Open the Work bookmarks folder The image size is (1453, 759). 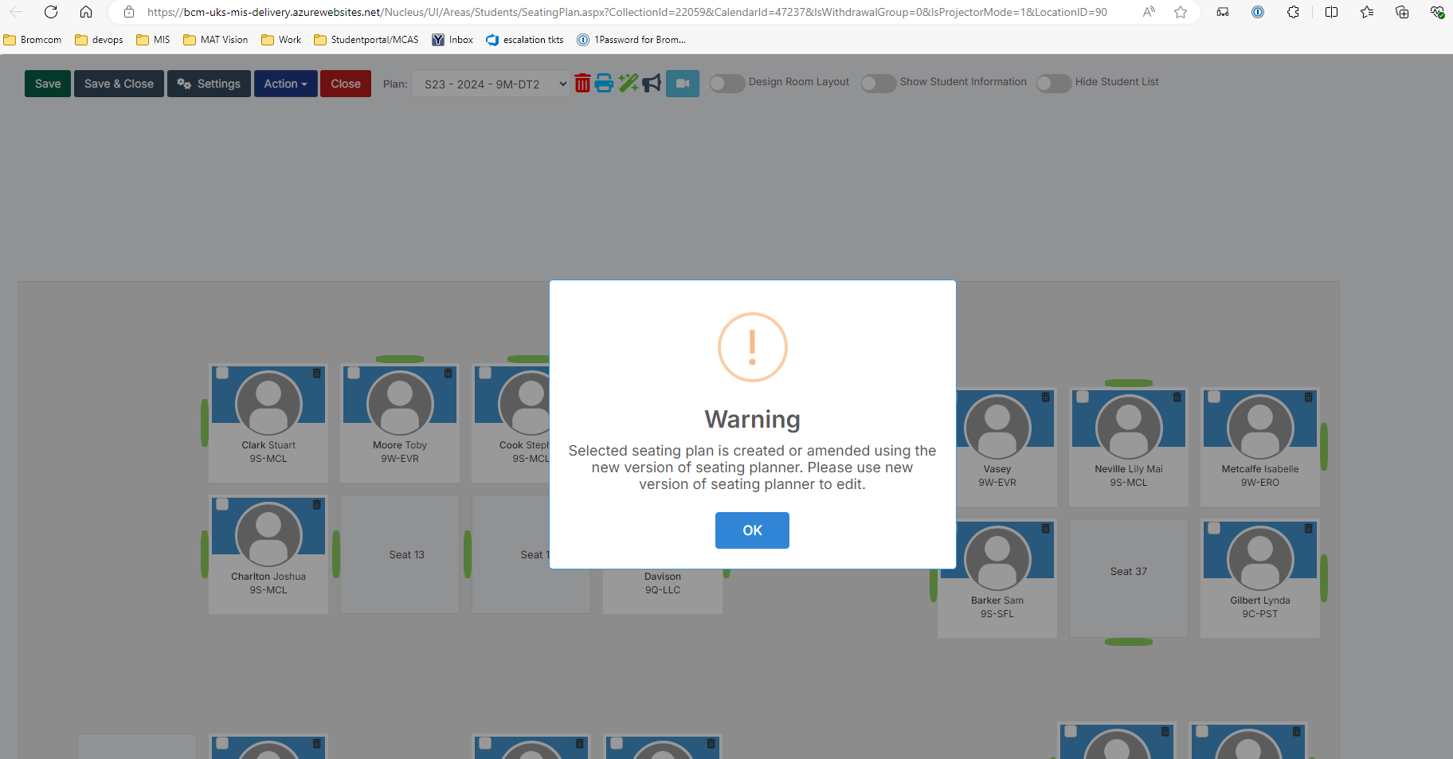[x=281, y=40]
